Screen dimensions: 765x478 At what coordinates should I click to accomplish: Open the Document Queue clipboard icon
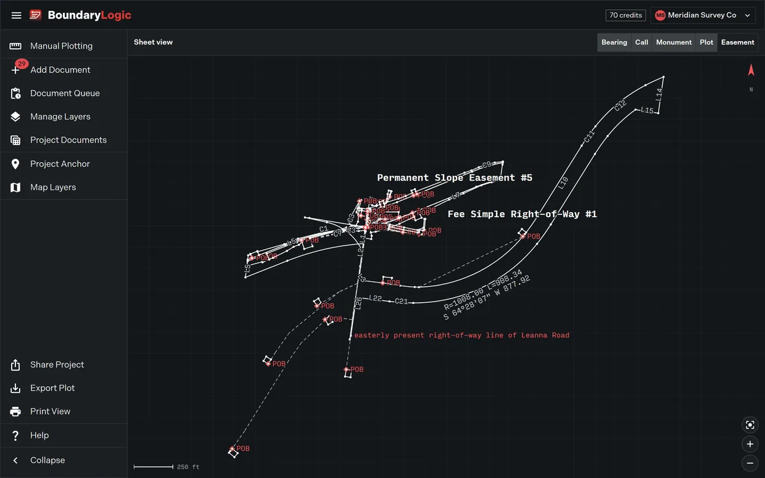click(x=15, y=93)
